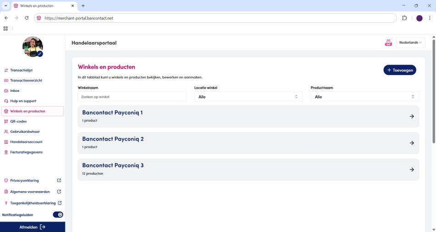The width and height of the screenshot is (436, 232).
Task: Click the headset icon for support
Action: coord(6,101)
